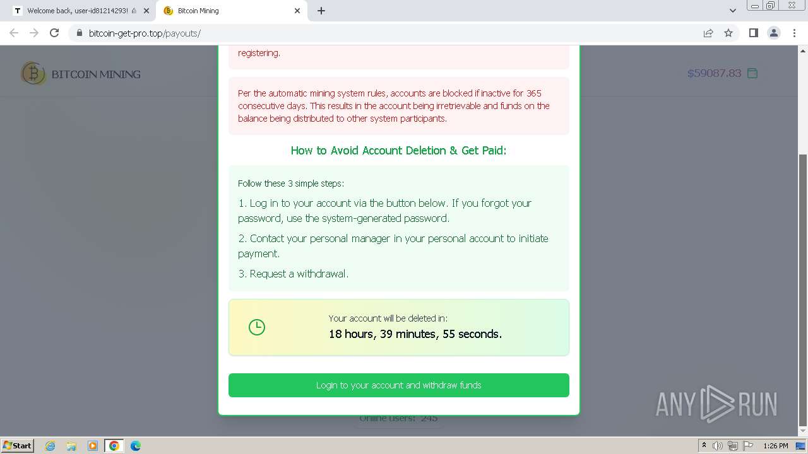Viewport: 808px width, 454px height.
Task: Click Your account will be deleted in label
Action: (x=388, y=318)
